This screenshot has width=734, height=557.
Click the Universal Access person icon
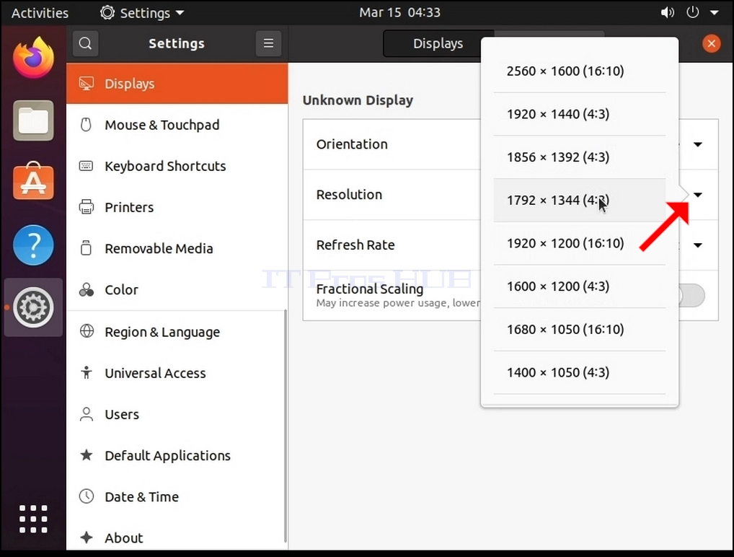point(86,372)
